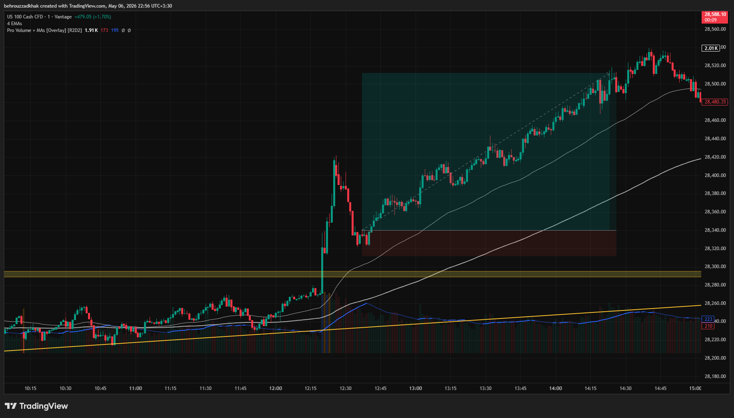Screen dimensions: 734x418
Task: Click the "28,280.00" price axis label
Action: click(715, 285)
